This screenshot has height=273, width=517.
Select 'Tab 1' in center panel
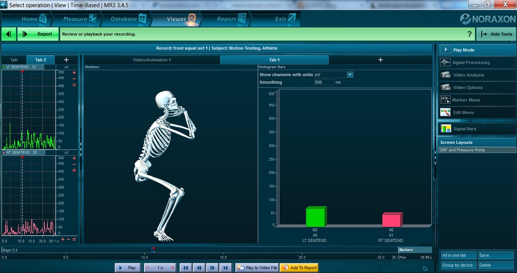click(x=274, y=60)
